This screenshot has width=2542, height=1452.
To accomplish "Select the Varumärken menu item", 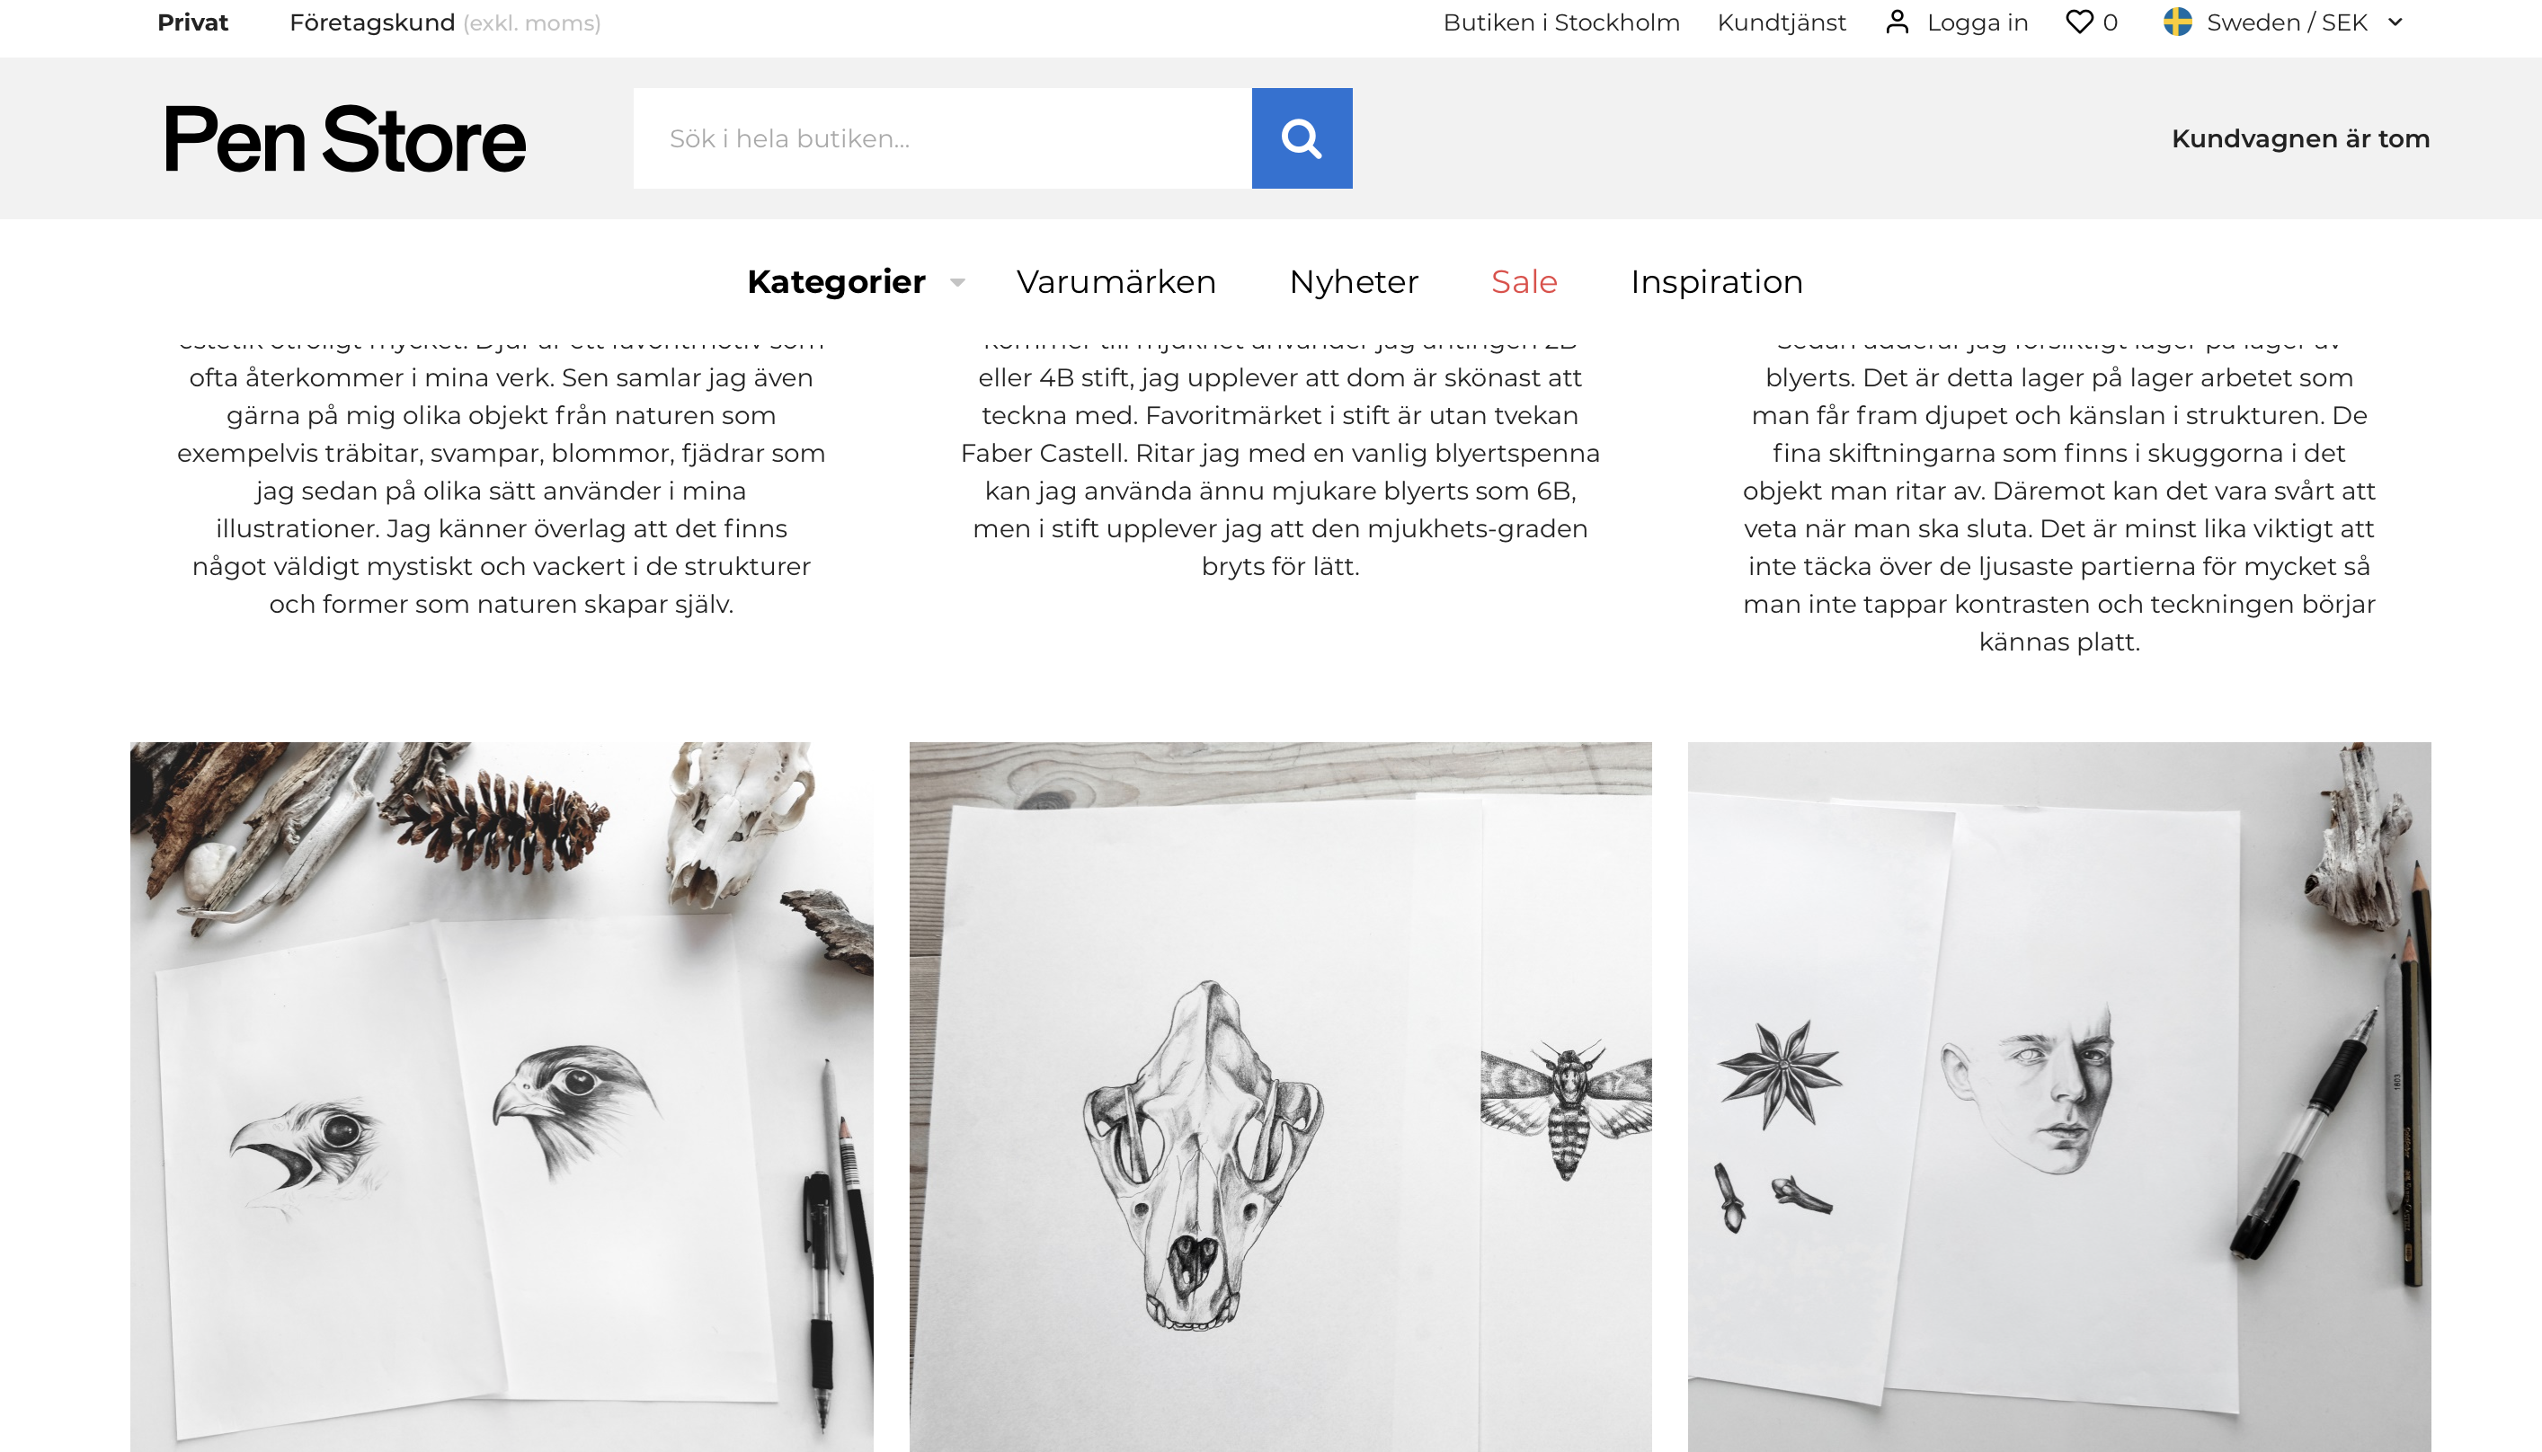I will click(1116, 282).
